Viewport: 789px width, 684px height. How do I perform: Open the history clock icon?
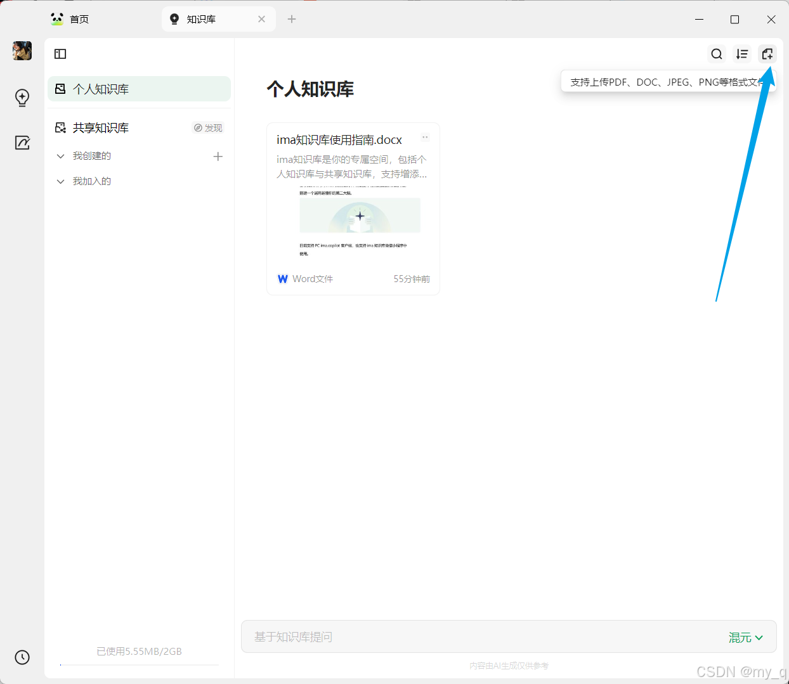pyautogui.click(x=22, y=657)
